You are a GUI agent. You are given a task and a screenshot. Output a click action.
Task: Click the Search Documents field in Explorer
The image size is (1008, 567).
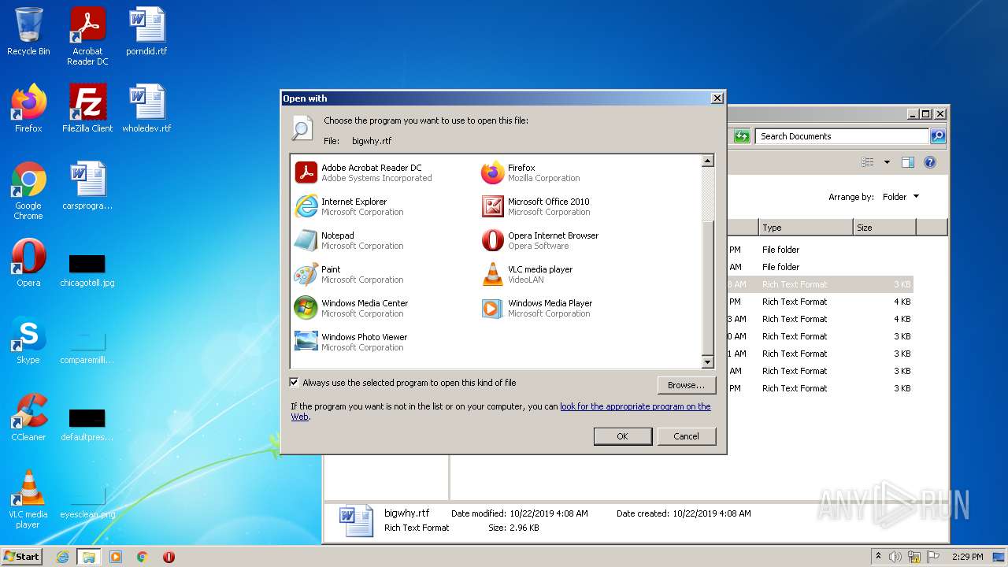click(x=842, y=136)
